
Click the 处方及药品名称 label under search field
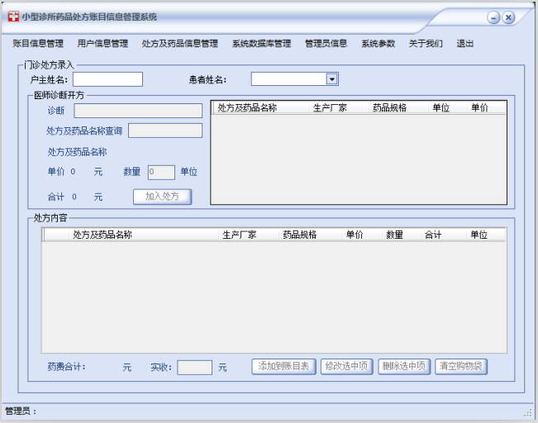[x=77, y=152]
